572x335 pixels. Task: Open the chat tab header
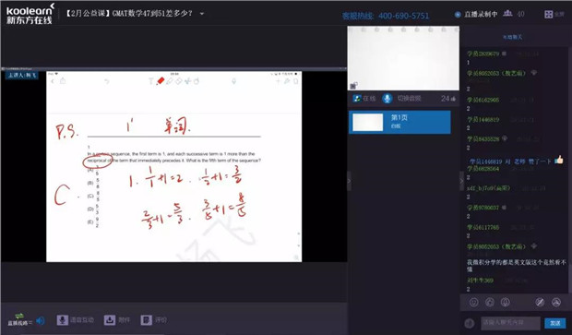click(x=513, y=37)
